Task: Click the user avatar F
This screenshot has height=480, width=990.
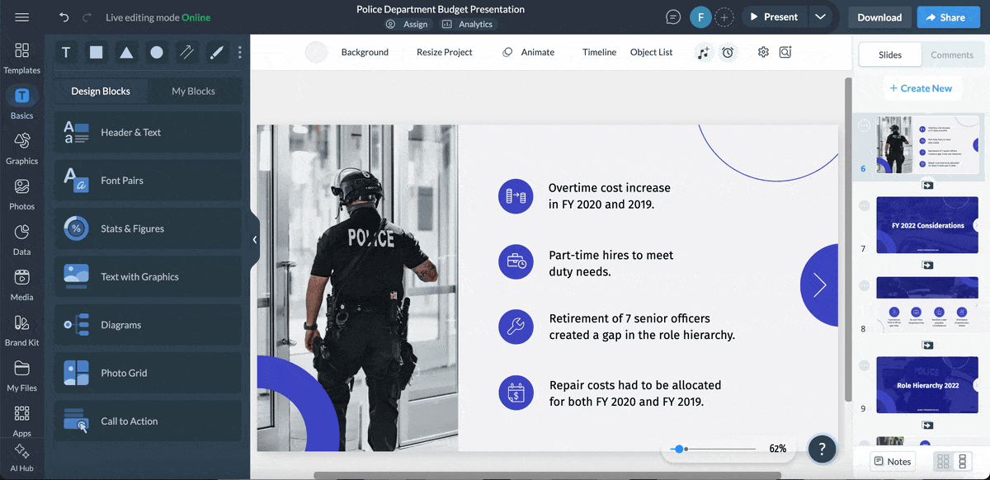Action: [700, 17]
